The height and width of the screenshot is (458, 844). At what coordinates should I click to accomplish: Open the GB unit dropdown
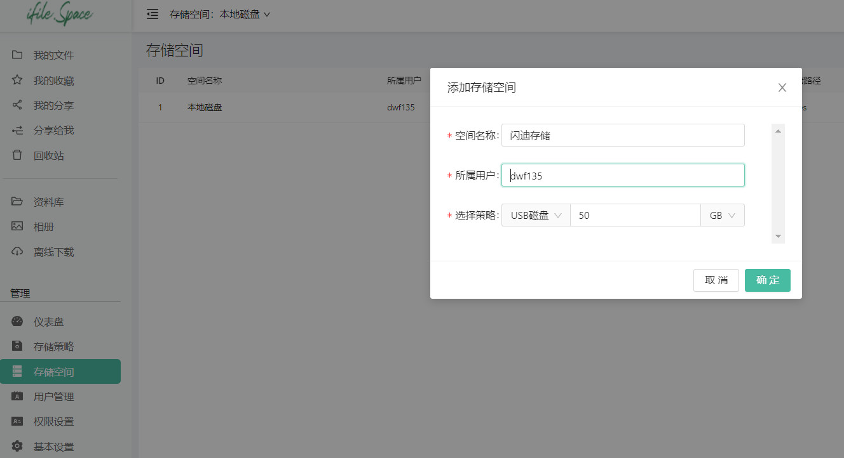tap(722, 215)
